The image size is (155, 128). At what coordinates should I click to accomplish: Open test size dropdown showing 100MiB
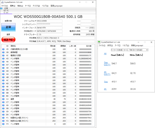[x=121, y=50]
